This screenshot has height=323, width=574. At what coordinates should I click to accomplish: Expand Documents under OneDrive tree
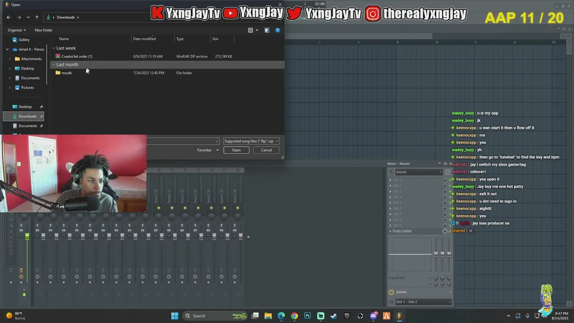pos(10,78)
